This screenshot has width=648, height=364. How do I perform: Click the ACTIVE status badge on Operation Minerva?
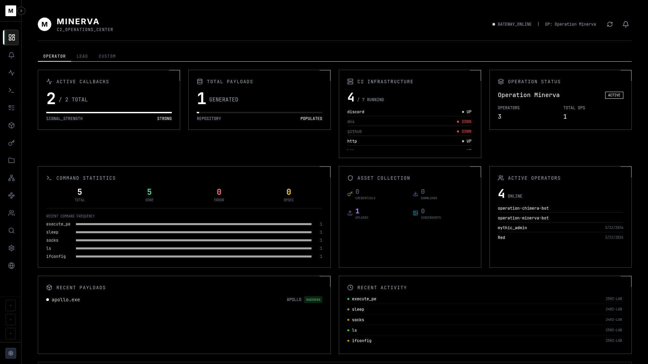614,95
